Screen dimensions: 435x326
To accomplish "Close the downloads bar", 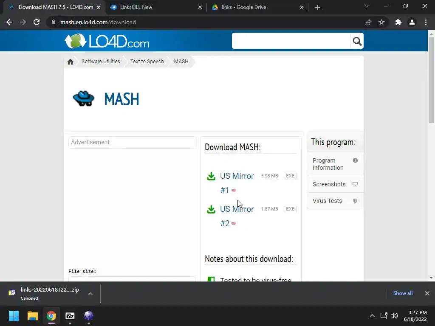I will 427,293.
